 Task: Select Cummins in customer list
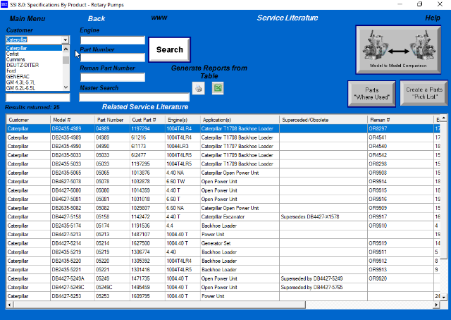[x=16, y=60]
